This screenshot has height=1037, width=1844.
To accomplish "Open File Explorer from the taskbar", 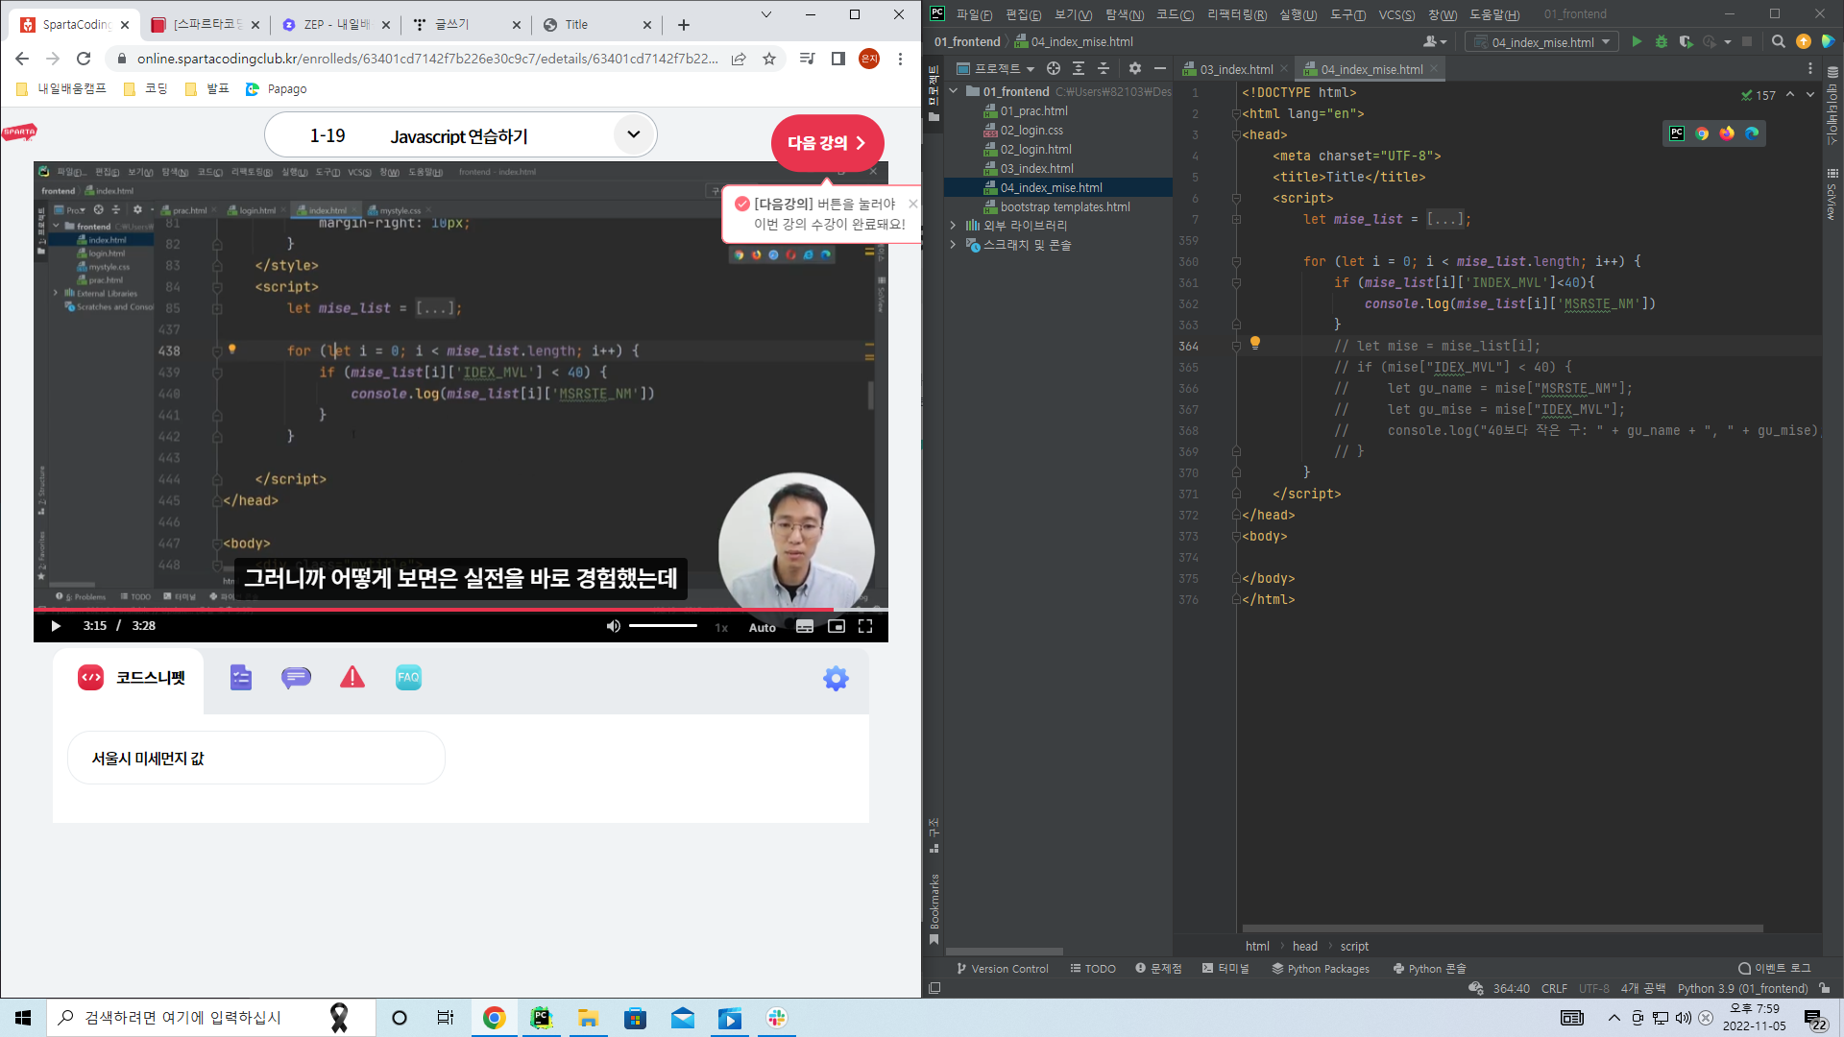I will pyautogui.click(x=588, y=1018).
